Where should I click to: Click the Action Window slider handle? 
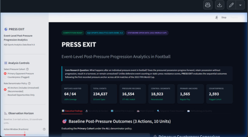(x=25, y=135)
